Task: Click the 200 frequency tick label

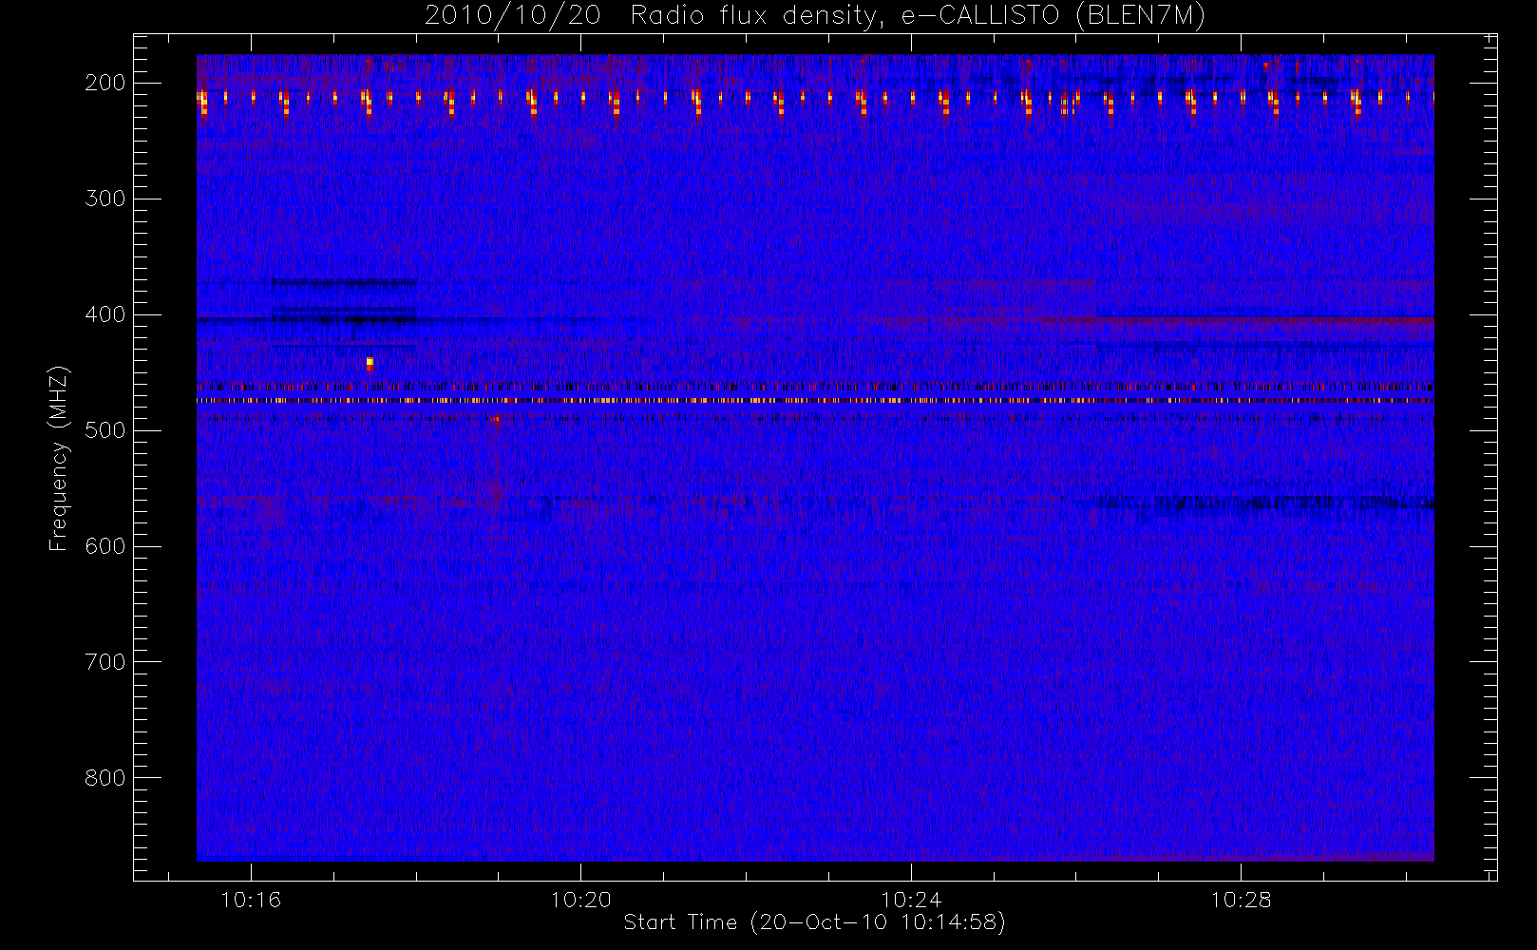Action: (105, 83)
